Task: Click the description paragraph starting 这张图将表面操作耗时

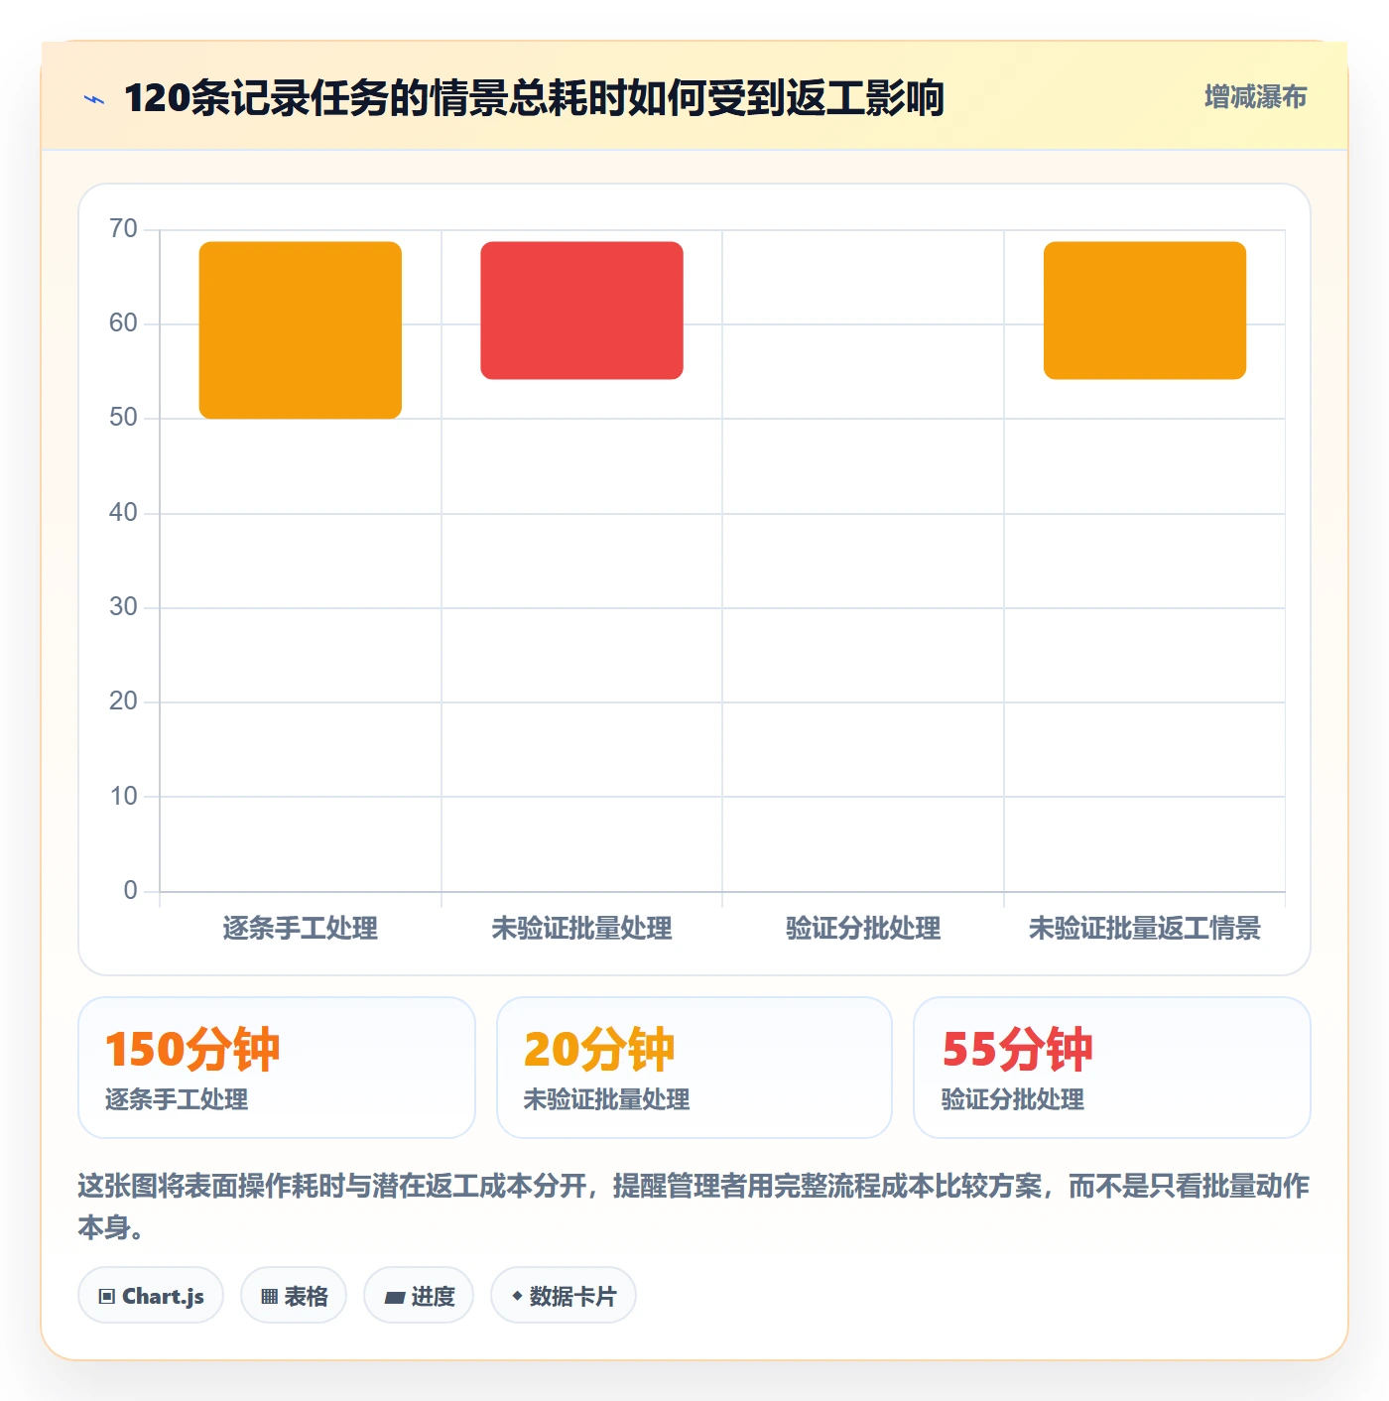Action: (694, 1207)
